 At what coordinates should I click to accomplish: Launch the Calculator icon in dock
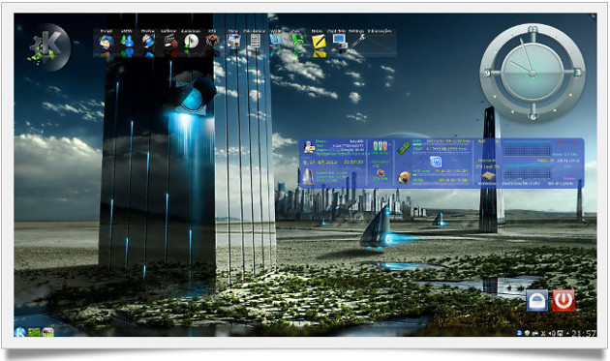click(x=255, y=42)
